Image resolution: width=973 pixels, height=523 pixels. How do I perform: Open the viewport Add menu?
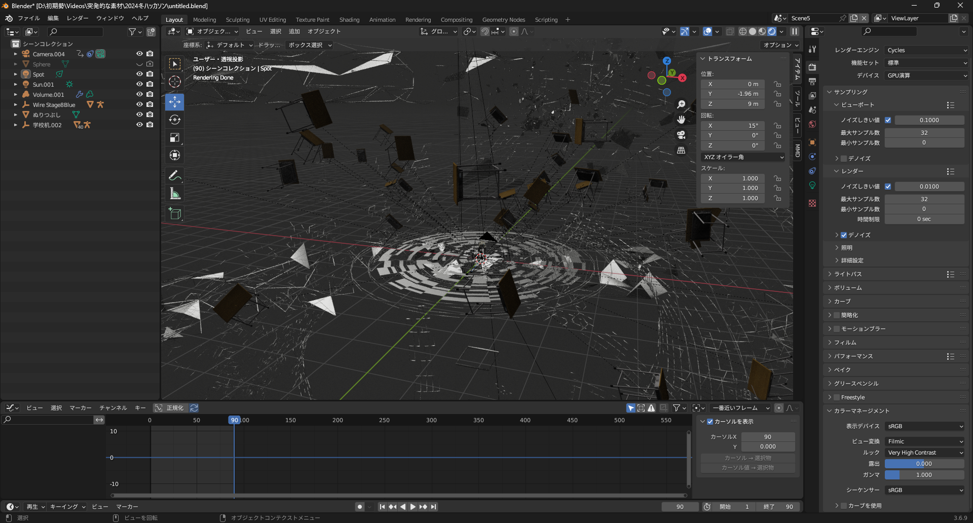pos(294,31)
